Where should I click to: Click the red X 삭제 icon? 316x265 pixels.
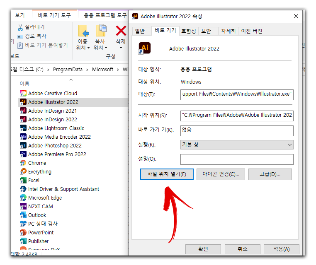click(121, 31)
